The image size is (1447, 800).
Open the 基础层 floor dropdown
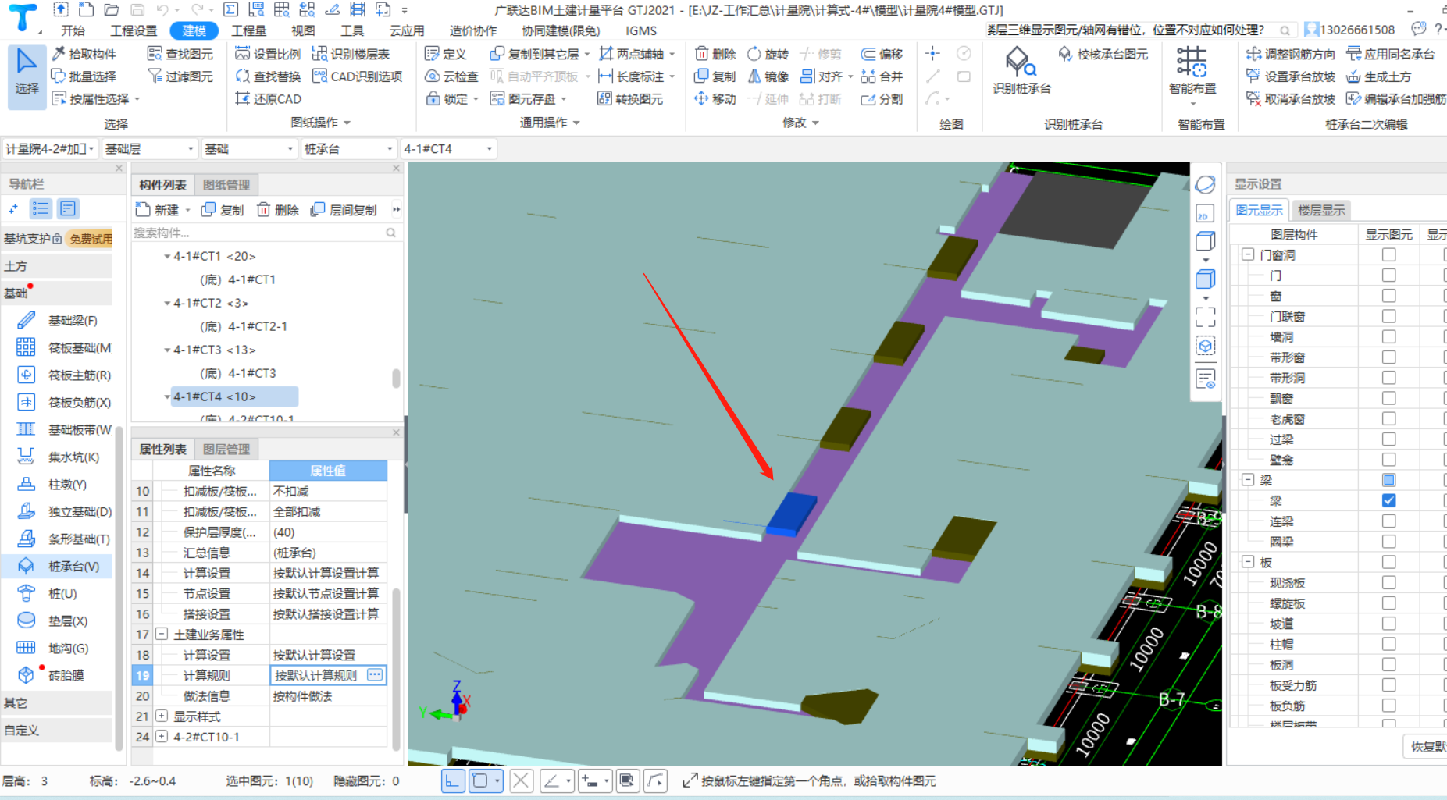pos(149,148)
